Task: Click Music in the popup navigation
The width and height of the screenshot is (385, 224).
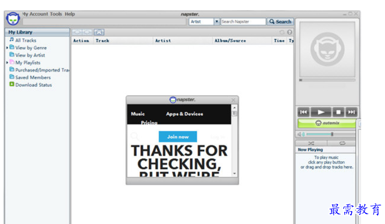Action: tap(138, 114)
